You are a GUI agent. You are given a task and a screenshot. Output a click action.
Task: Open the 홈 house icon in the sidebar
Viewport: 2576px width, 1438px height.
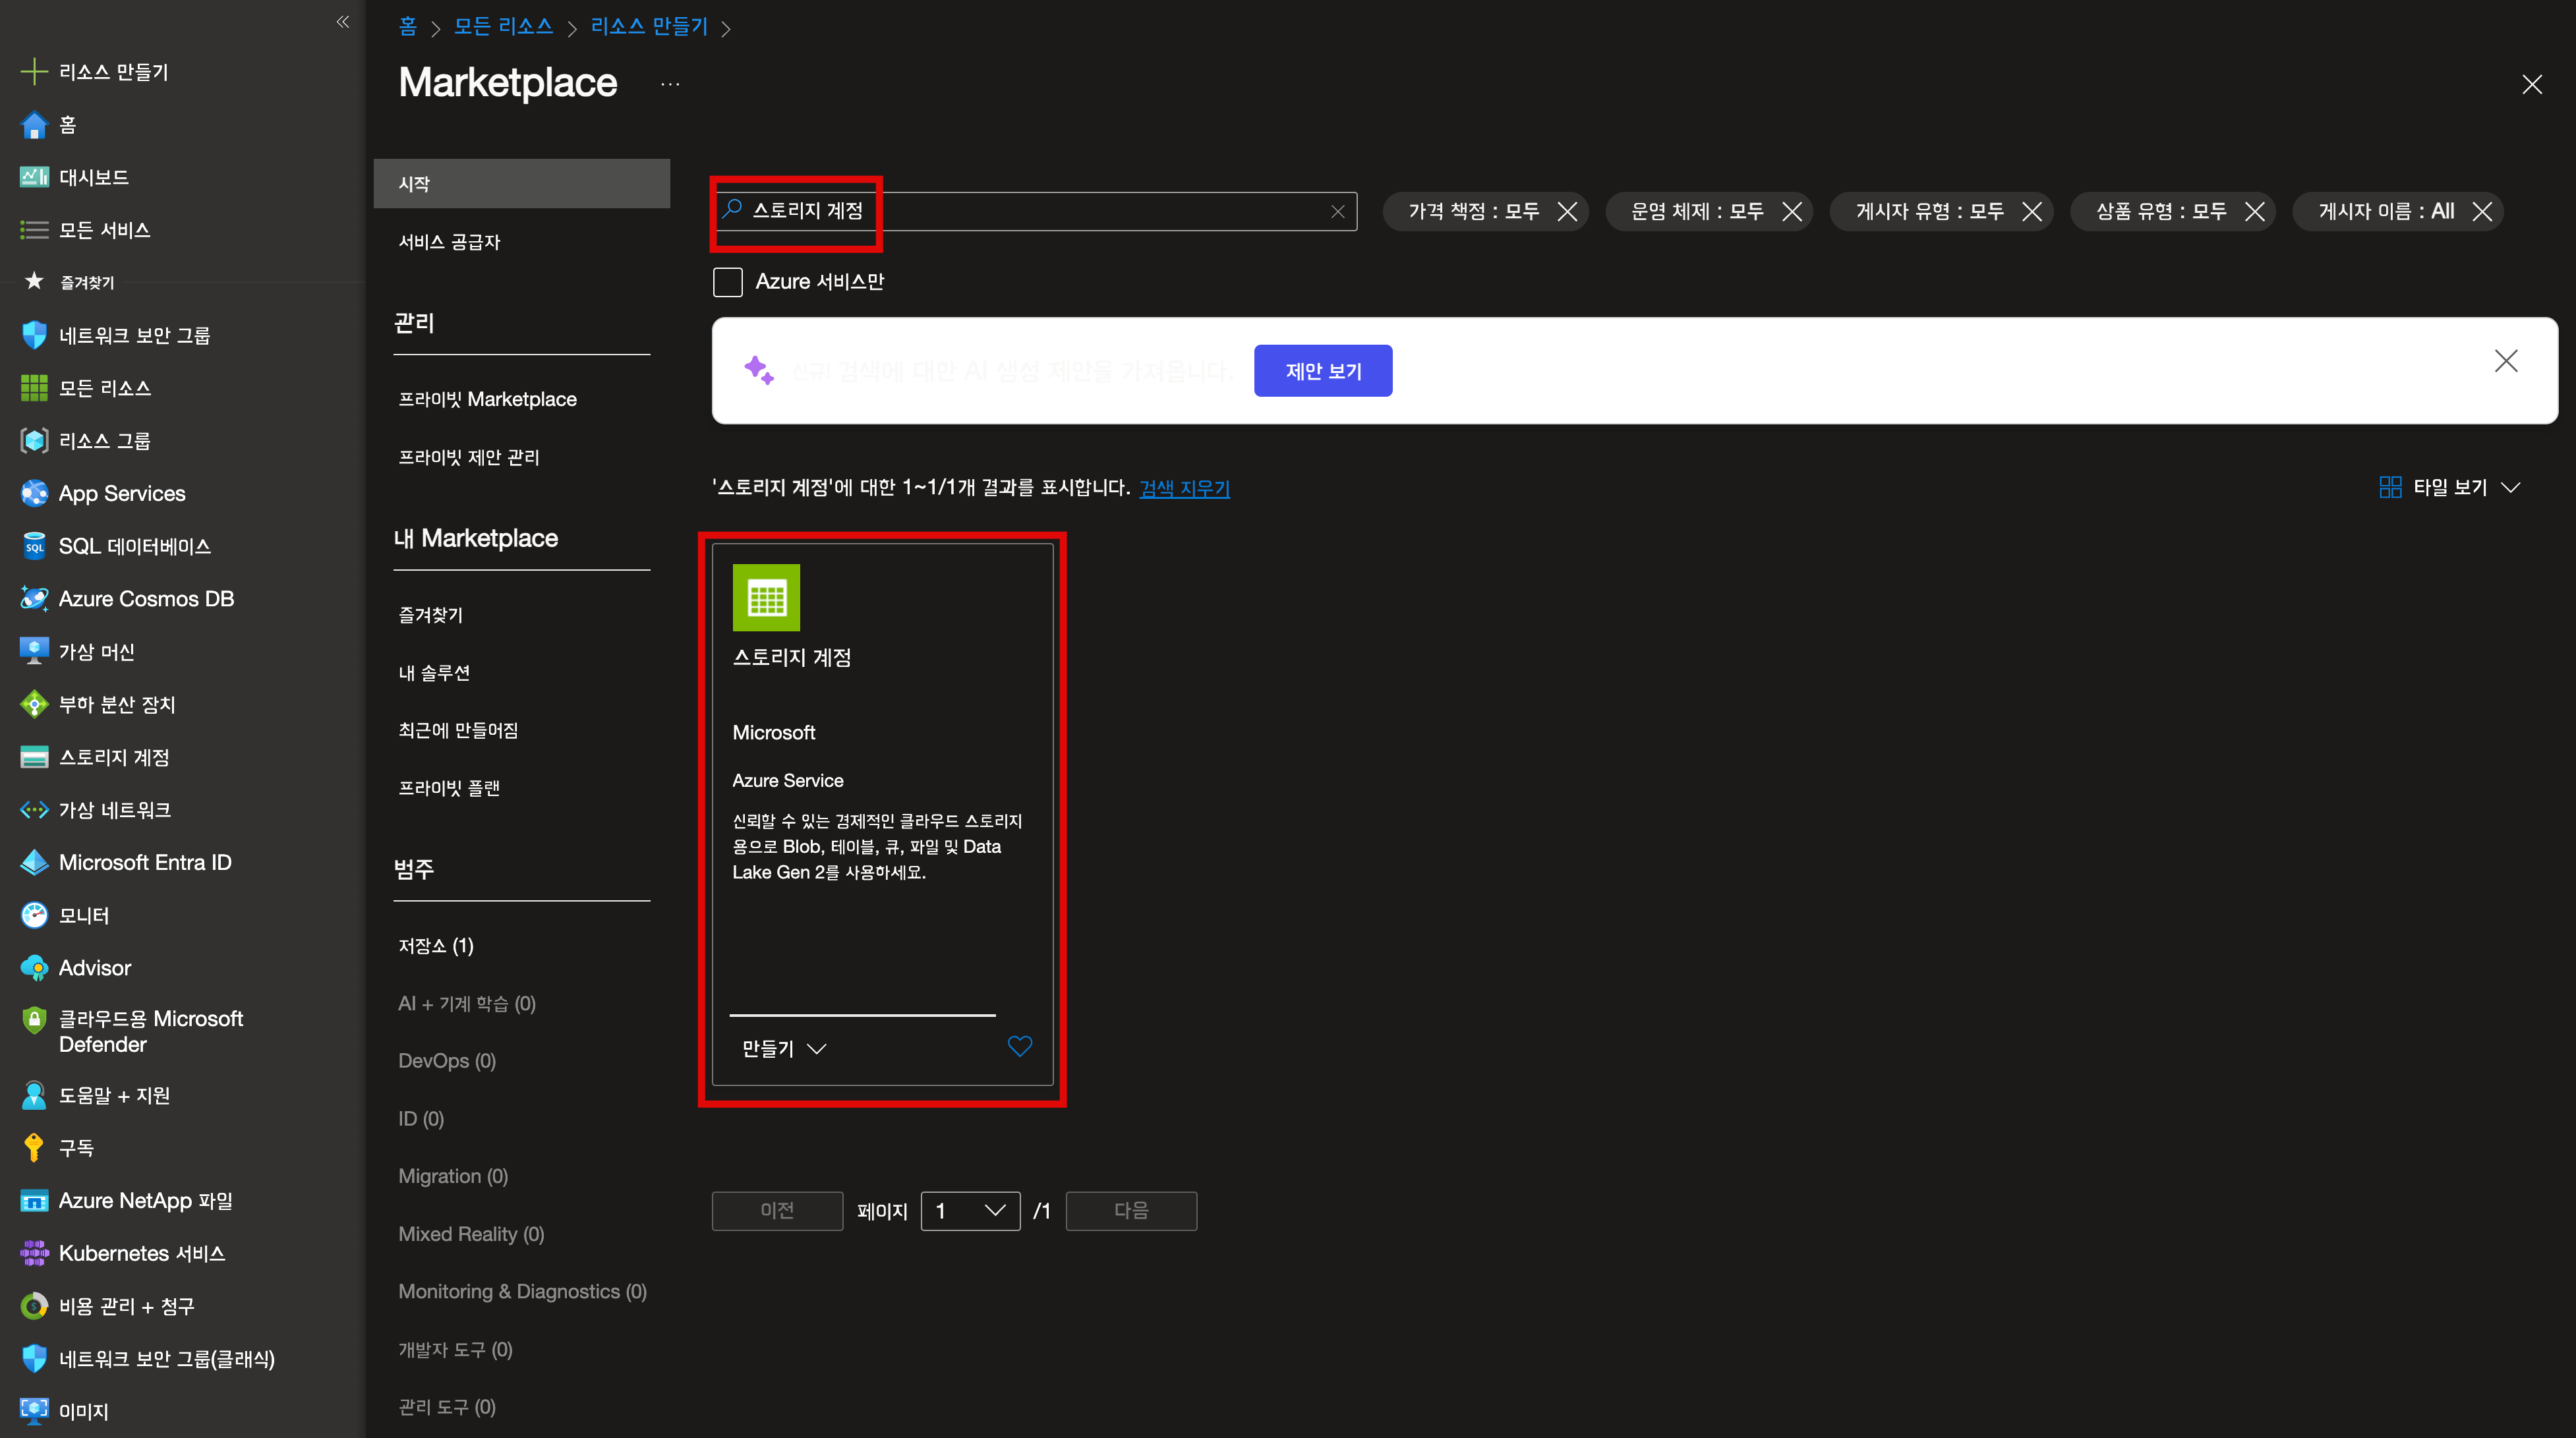(34, 125)
